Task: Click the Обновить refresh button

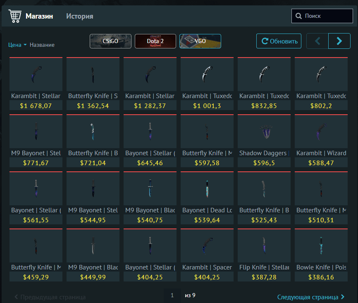Action: (x=279, y=41)
